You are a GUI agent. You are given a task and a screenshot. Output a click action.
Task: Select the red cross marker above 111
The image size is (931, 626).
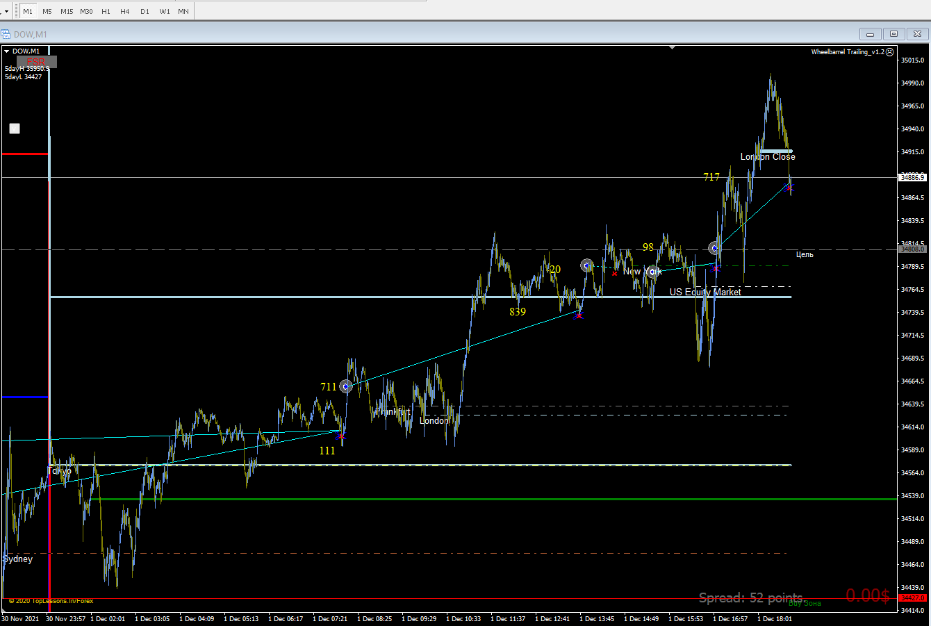pyautogui.click(x=340, y=436)
